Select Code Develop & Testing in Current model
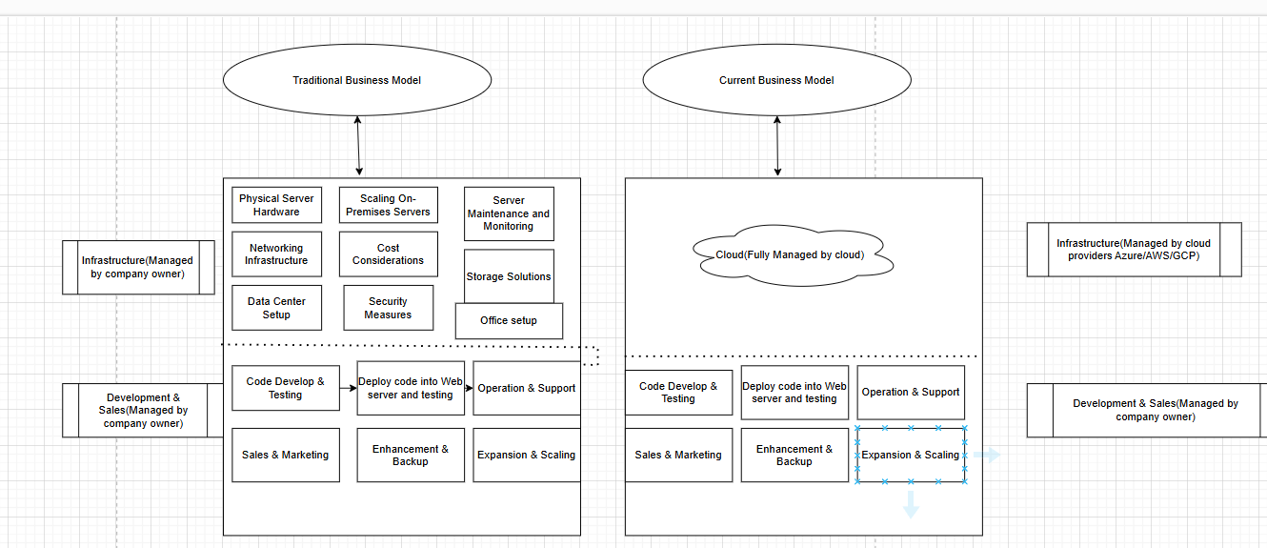 678,393
